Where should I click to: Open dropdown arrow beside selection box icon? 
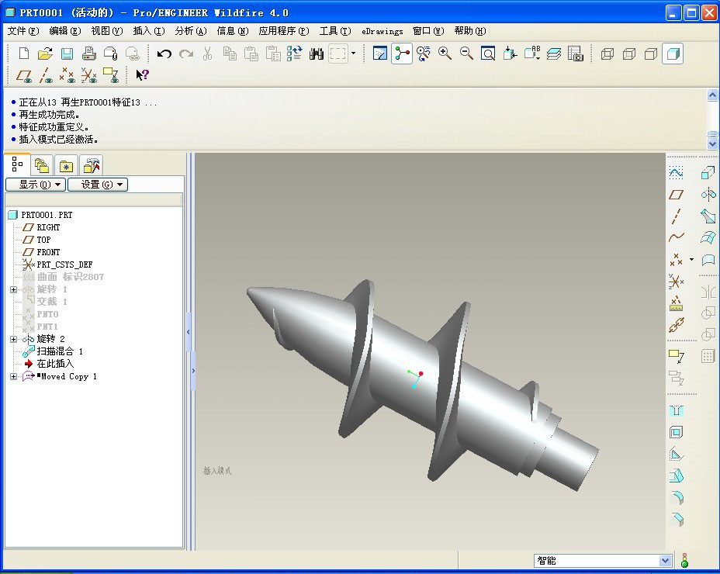tap(353, 54)
